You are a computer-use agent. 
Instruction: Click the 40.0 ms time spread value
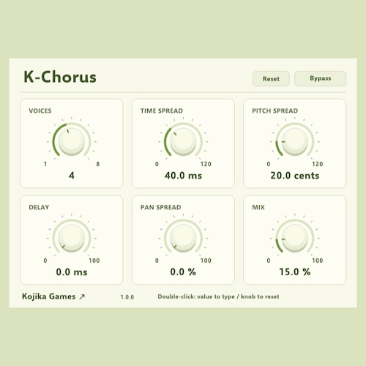coord(183,176)
